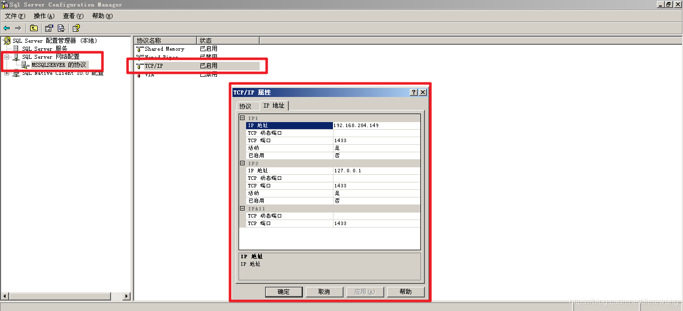Click the IPAll TCP 端口 value 1433
Viewport: 683px width, 311px height.
(x=377, y=224)
